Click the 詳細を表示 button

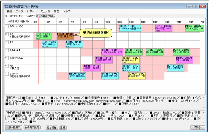(x=13, y=128)
